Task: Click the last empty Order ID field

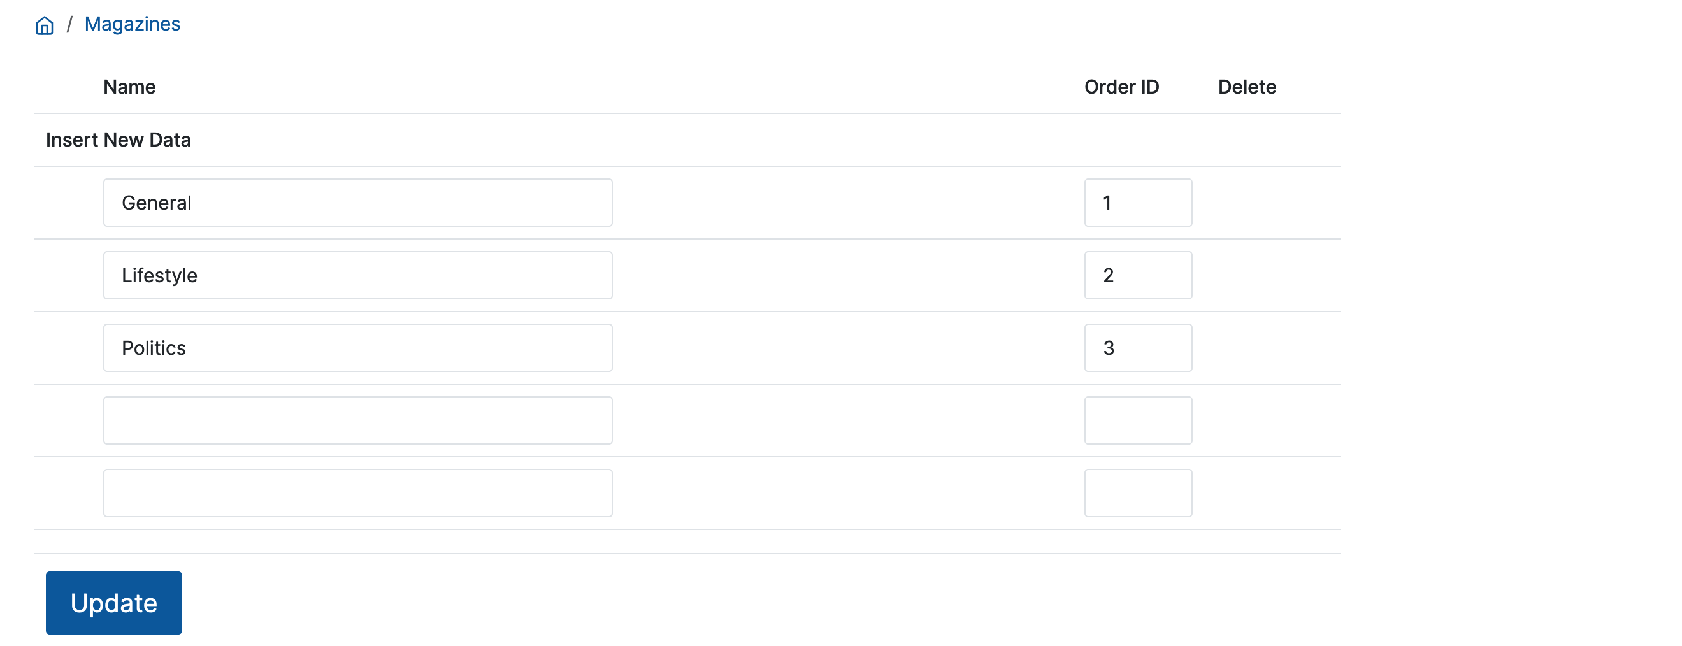Action: tap(1137, 492)
